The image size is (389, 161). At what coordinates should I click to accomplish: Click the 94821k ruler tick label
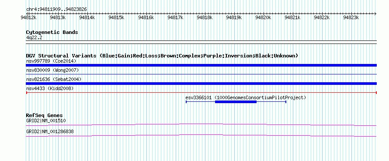[x=293, y=17]
